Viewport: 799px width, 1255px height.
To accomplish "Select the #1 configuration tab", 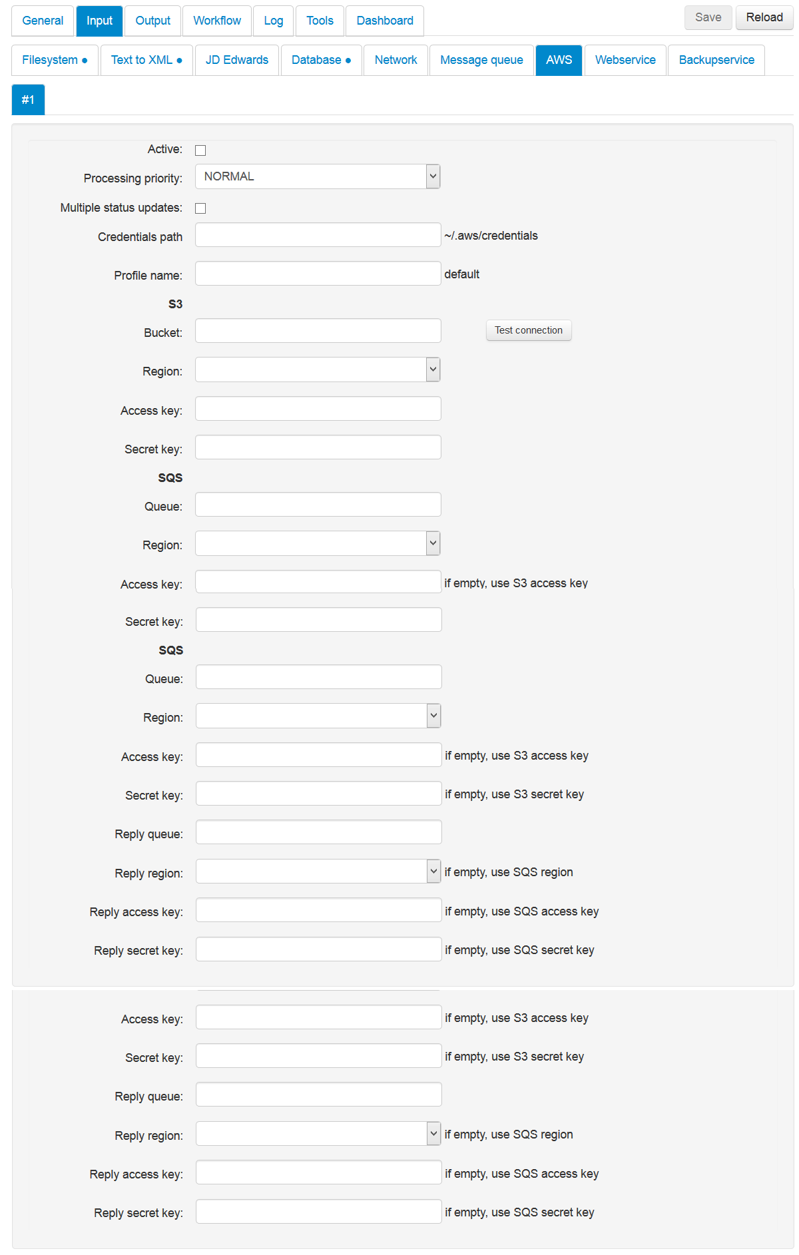I will pos(28,100).
